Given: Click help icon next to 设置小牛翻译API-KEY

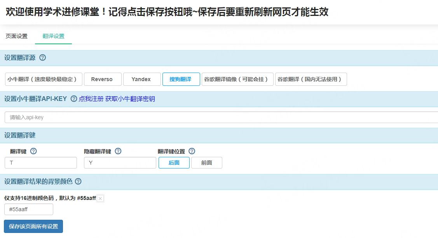Looking at the screenshot, I should pyautogui.click(x=74, y=99).
